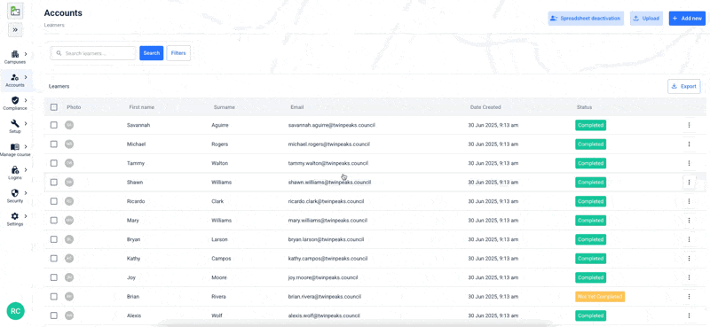Open the Logins lock icon
The width and height of the screenshot is (710, 327).
point(15,170)
